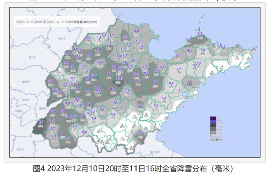Click the snowfall value 1.1
This screenshot has width=271, height=173.
click(x=164, y=98)
